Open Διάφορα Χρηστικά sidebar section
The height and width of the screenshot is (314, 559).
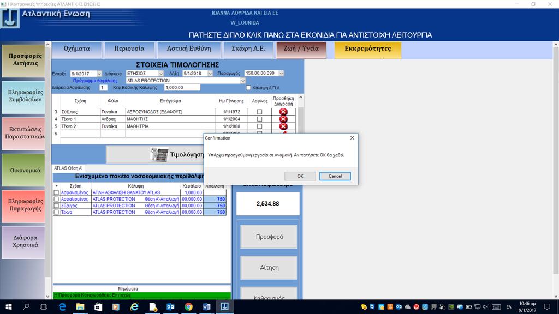(23, 242)
